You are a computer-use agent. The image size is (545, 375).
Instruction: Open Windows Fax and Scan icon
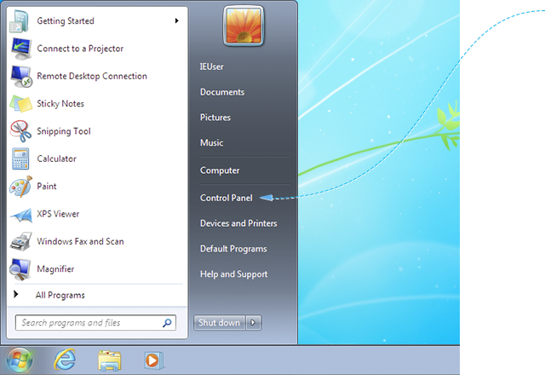[20, 241]
